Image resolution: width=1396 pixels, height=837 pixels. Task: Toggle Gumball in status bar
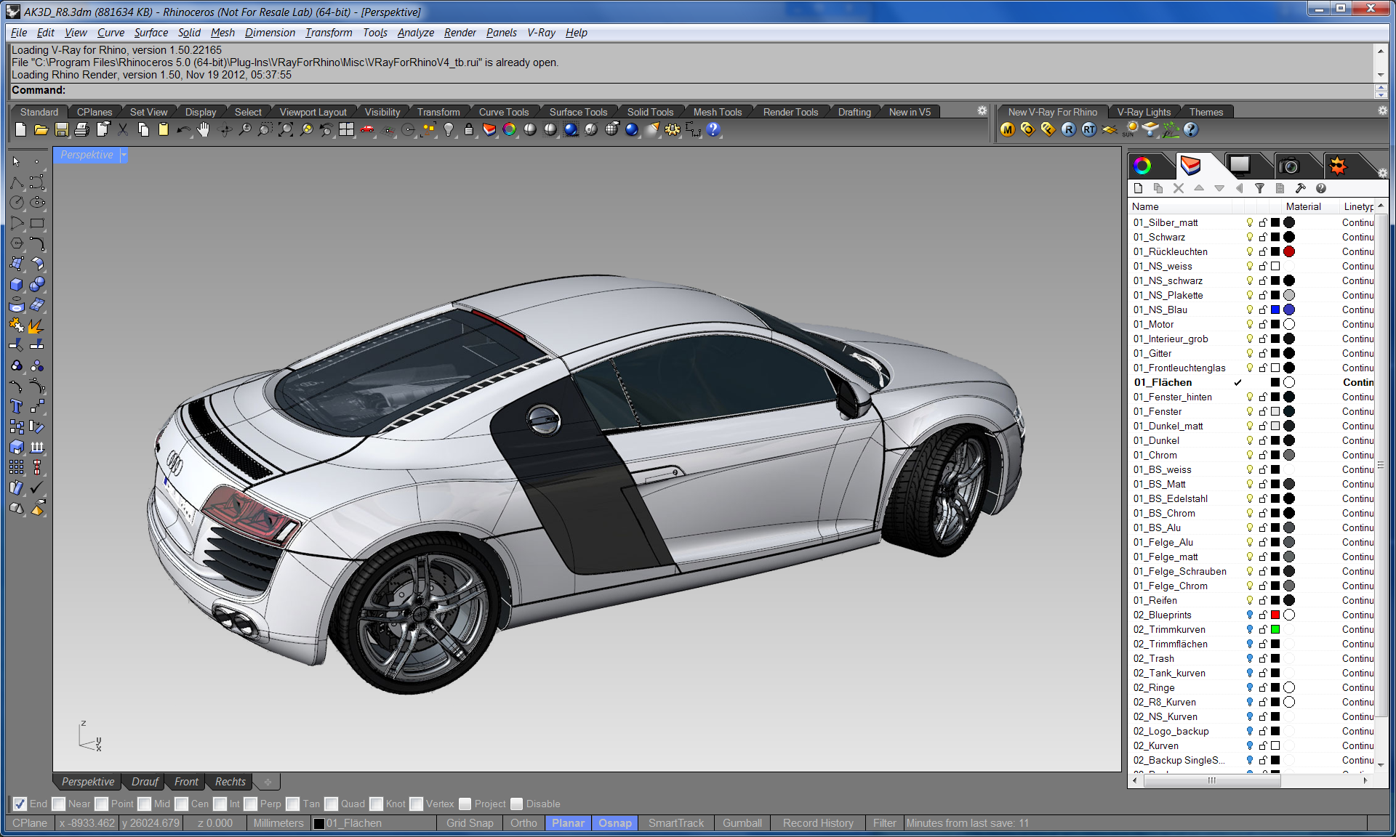(x=742, y=823)
